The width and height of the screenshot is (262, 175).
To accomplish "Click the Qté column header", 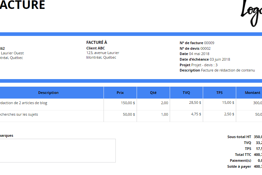I will 153,93.
